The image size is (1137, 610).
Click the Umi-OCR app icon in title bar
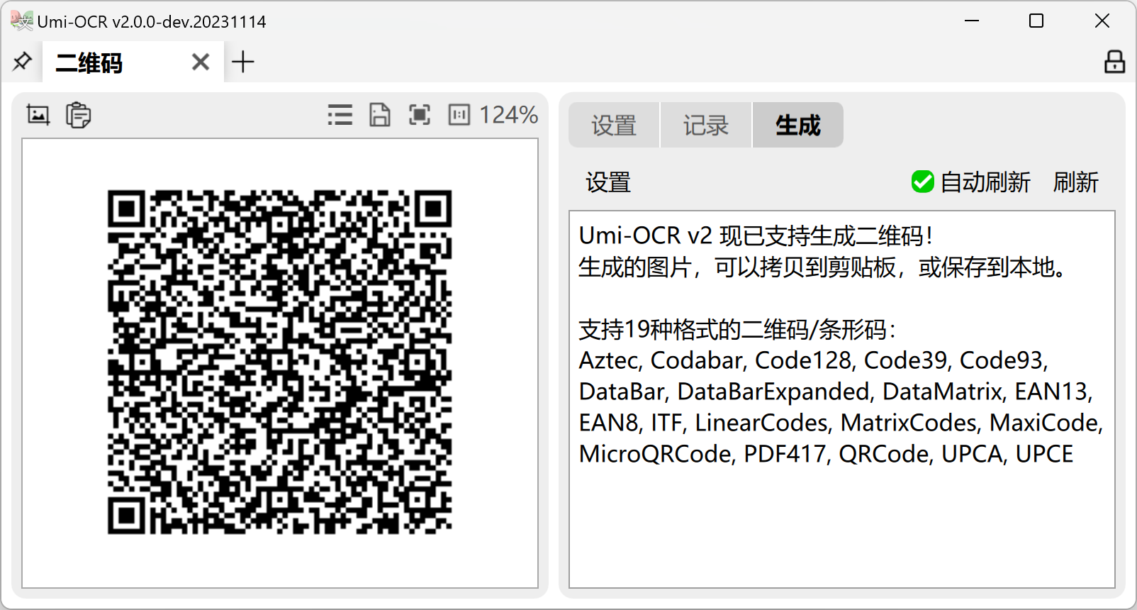(21, 21)
